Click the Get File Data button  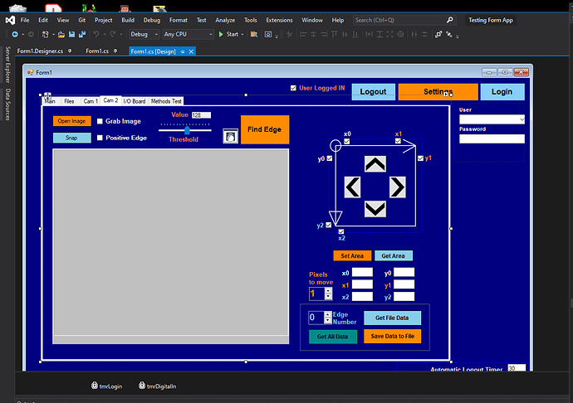pos(392,318)
